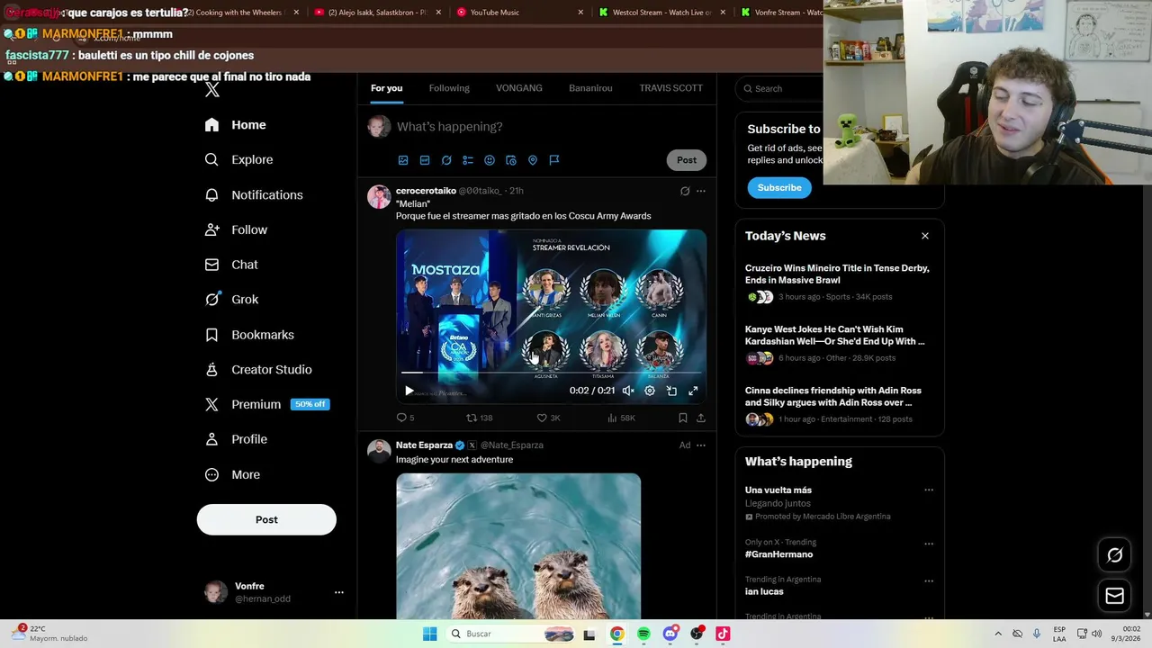This screenshot has height=648, width=1152.
Task: Click the Grok enhance icon in composer
Action: 446,160
